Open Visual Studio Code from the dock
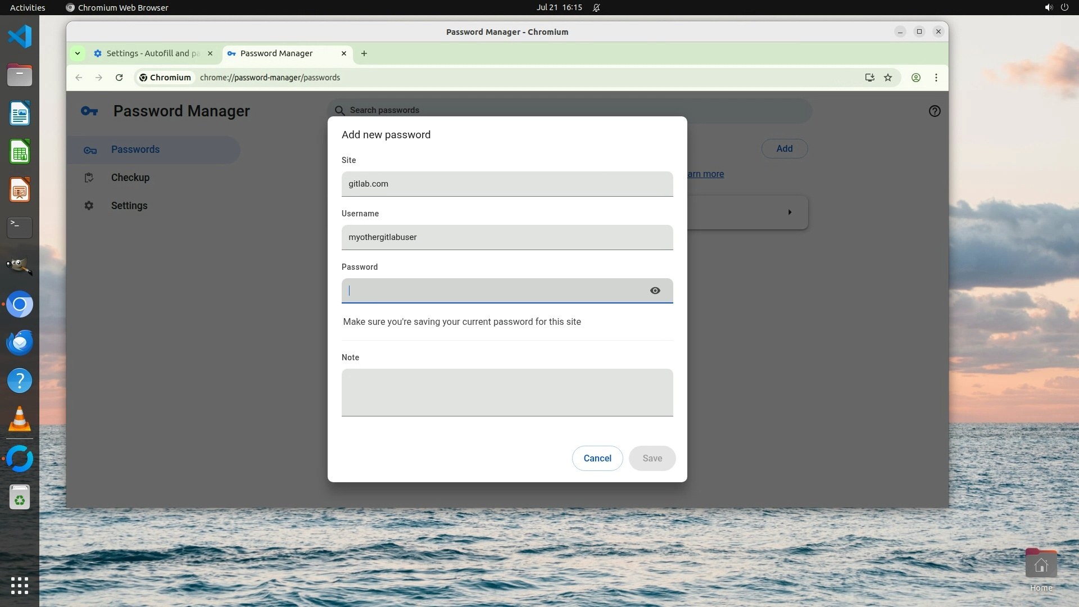Image resolution: width=1079 pixels, height=607 pixels. pos(20,37)
